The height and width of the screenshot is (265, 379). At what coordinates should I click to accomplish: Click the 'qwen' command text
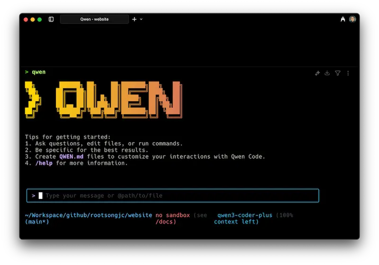[x=39, y=72]
